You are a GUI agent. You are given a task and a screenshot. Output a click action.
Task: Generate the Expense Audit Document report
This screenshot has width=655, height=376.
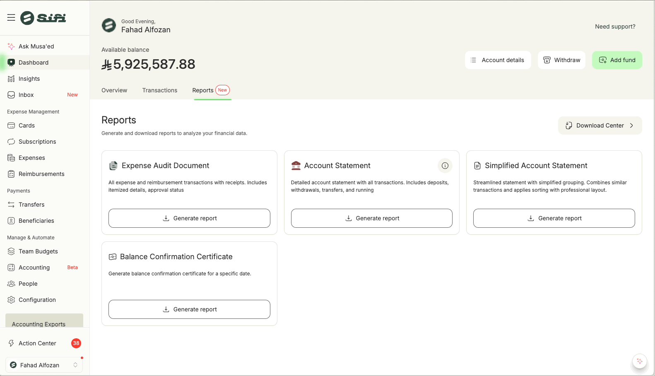coord(189,218)
